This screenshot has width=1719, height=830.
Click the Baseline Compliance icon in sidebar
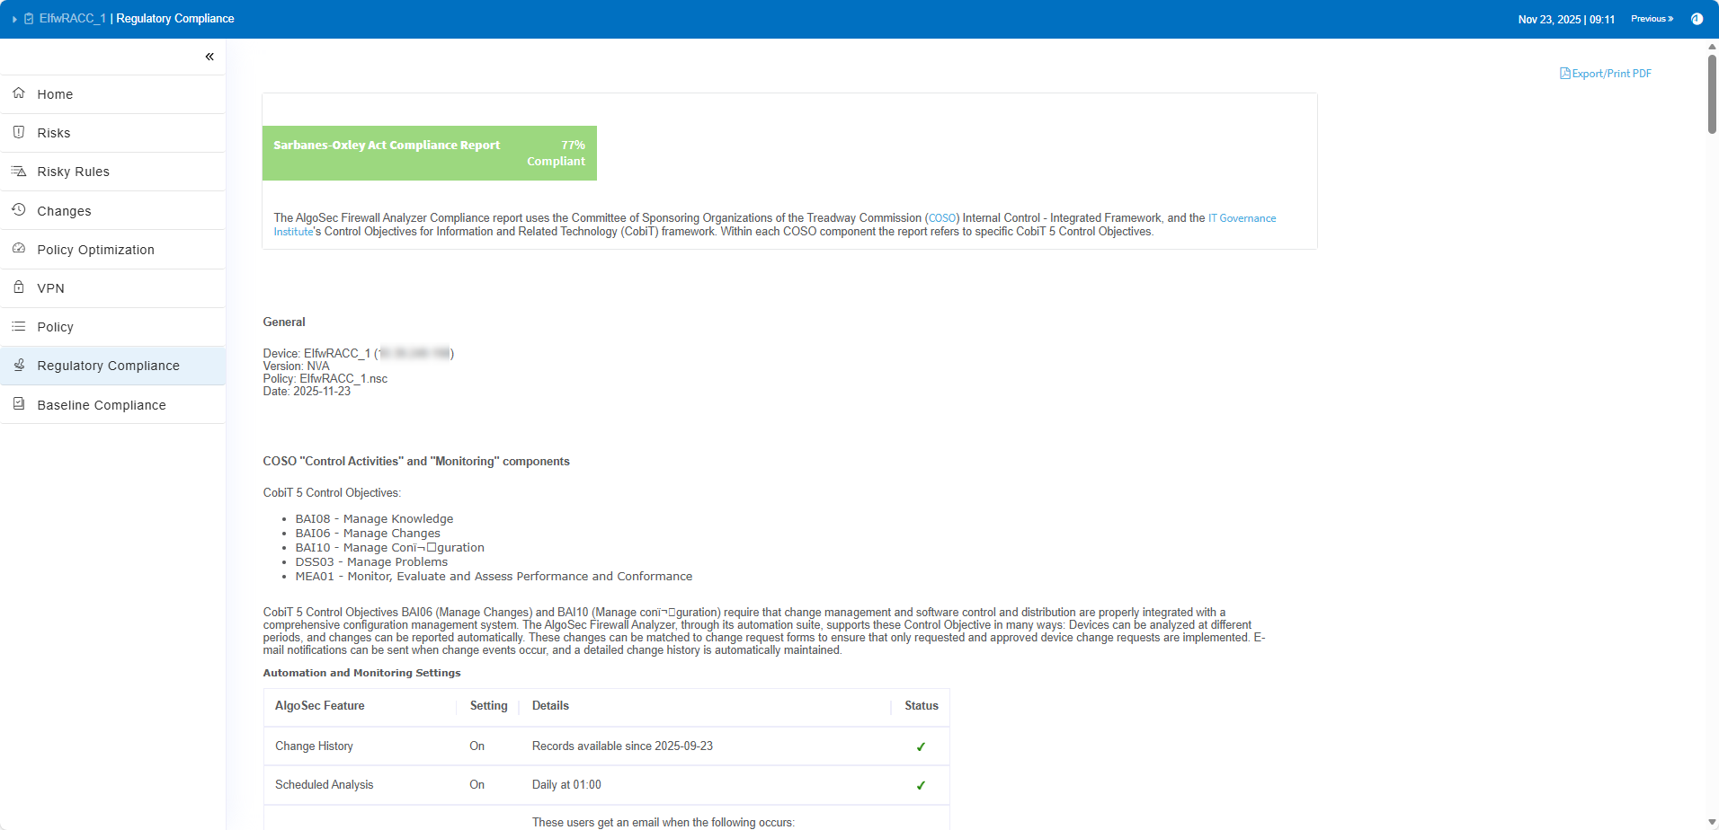tap(19, 404)
